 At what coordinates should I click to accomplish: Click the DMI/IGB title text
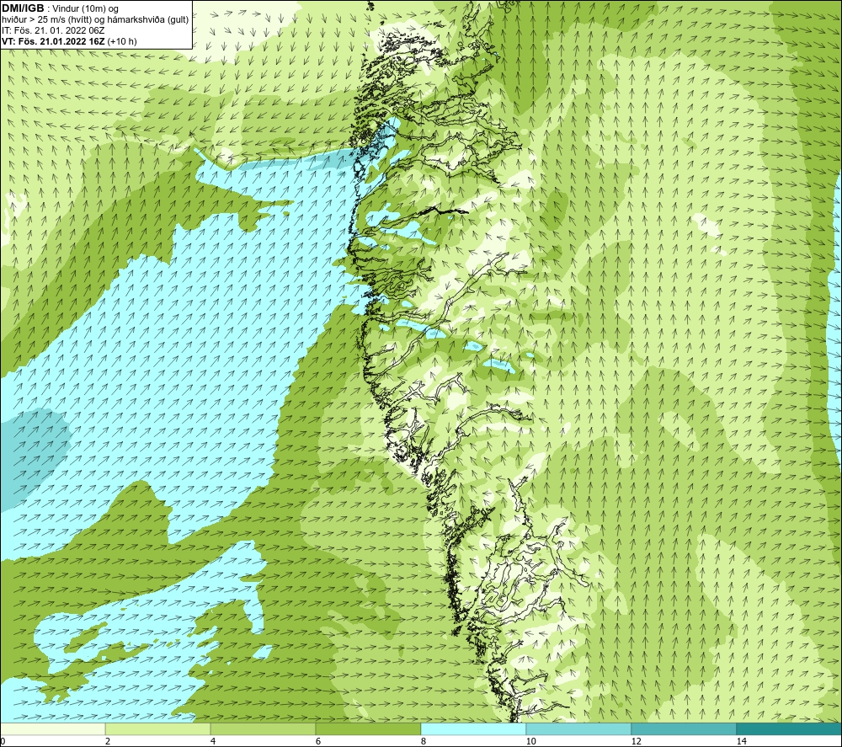tap(23, 8)
